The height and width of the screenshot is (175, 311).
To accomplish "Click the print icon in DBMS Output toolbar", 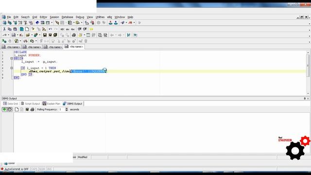I will 33,109.
